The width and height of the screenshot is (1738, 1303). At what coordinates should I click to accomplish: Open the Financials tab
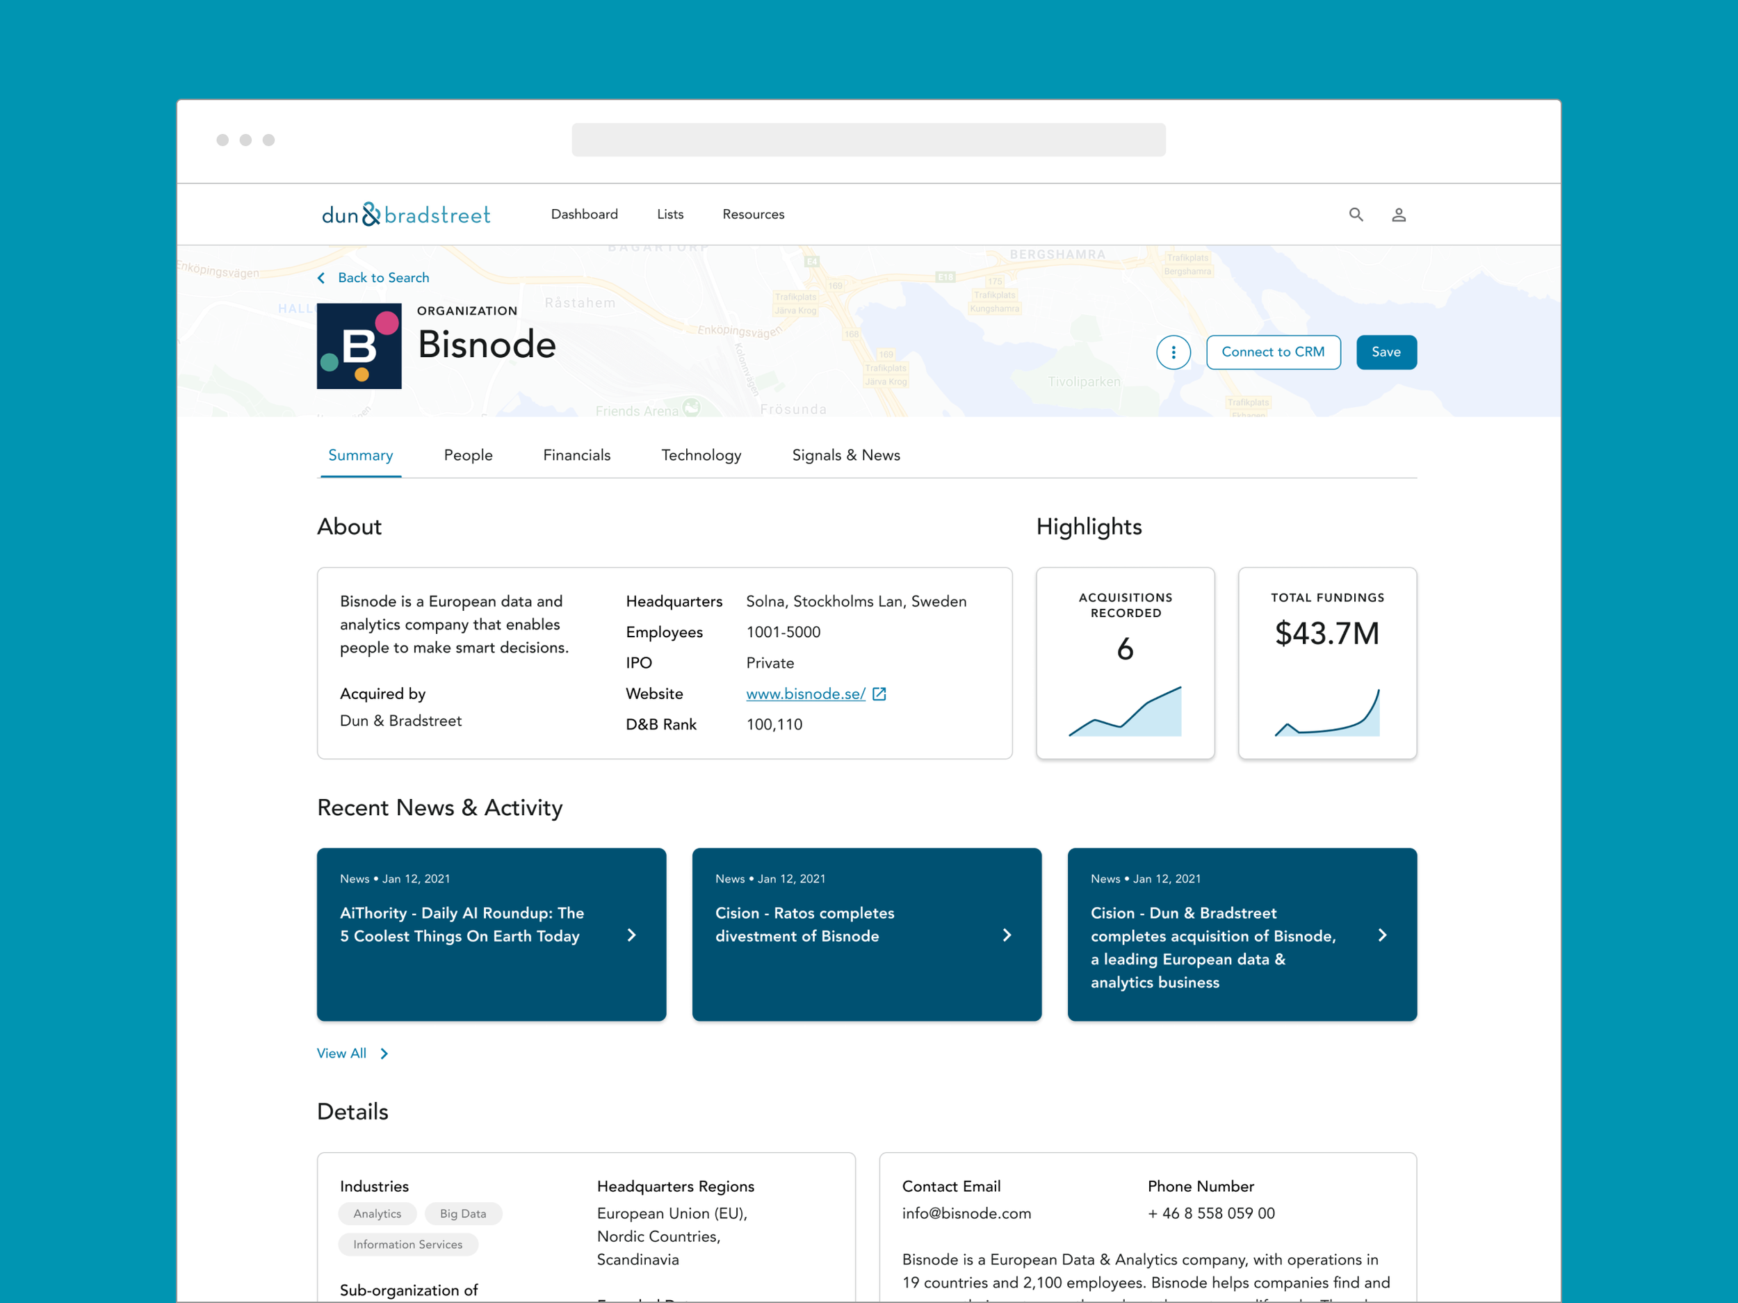(576, 456)
